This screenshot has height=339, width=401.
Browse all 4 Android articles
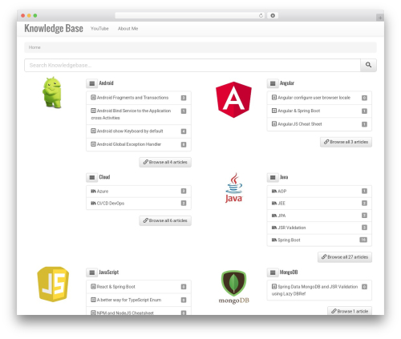[165, 162]
